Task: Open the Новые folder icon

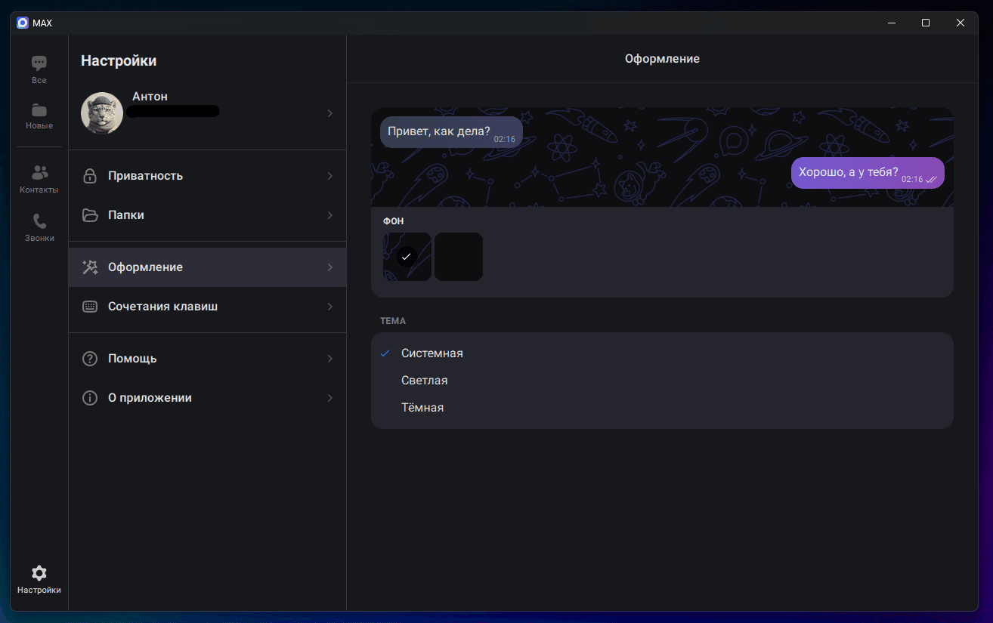Action: tap(39, 110)
